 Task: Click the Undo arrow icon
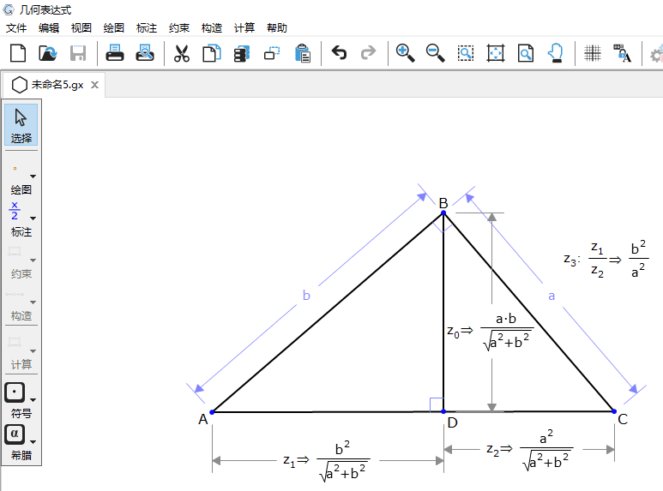tap(340, 53)
